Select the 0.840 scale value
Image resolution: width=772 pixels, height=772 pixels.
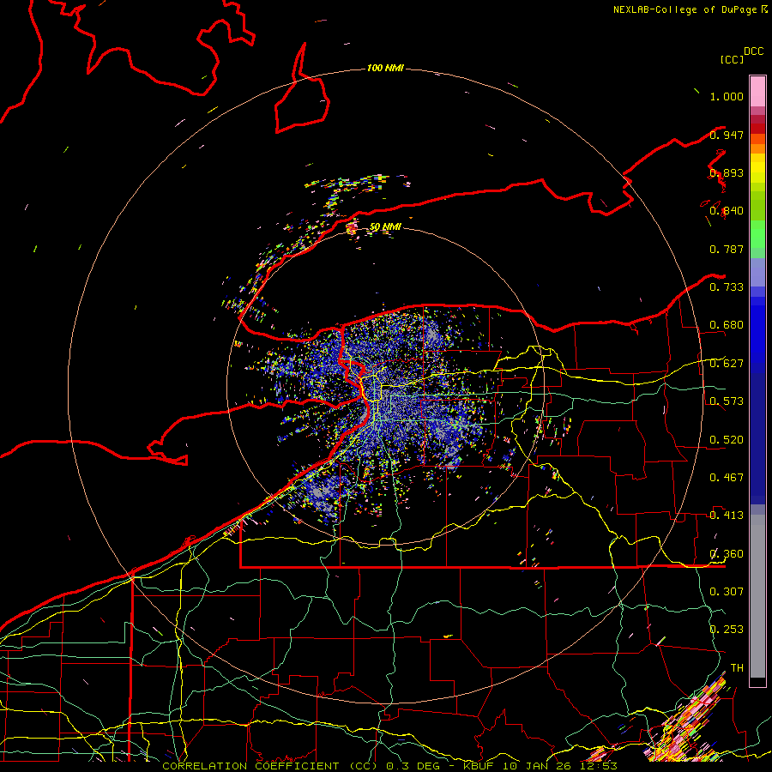[727, 211]
